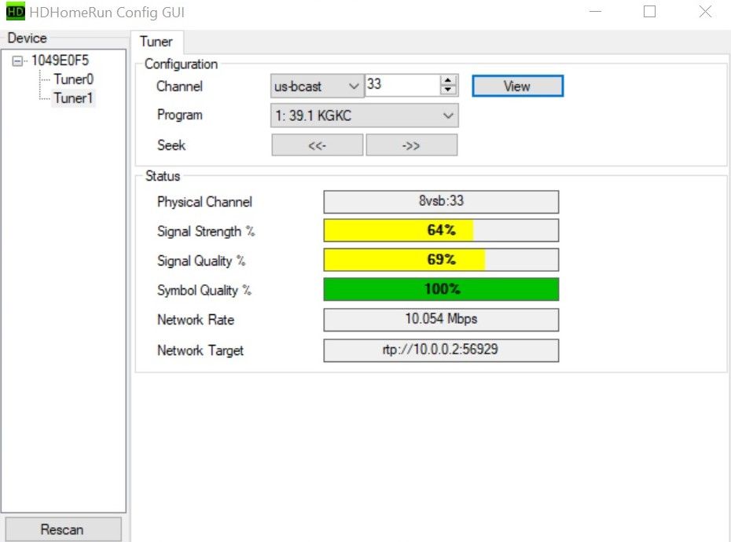Viewport: 731px width, 542px height.
Task: Click the Device panel header
Action: coord(27,38)
